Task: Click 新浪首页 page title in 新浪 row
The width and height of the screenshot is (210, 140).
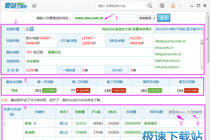Action: (150, 124)
